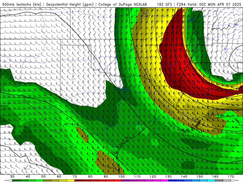Select the darkest green 30-35 kt legend swatch
Viewport: 243px width, 182px height.
[16, 180]
